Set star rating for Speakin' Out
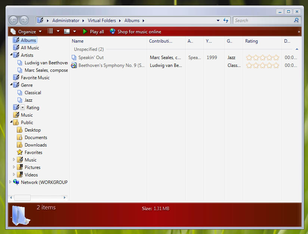 click(262, 58)
